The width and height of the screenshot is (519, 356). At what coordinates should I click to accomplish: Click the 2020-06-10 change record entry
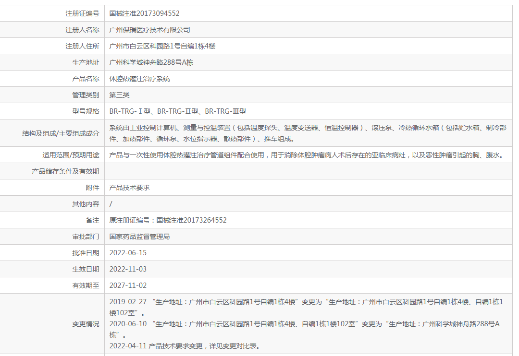(x=305, y=329)
